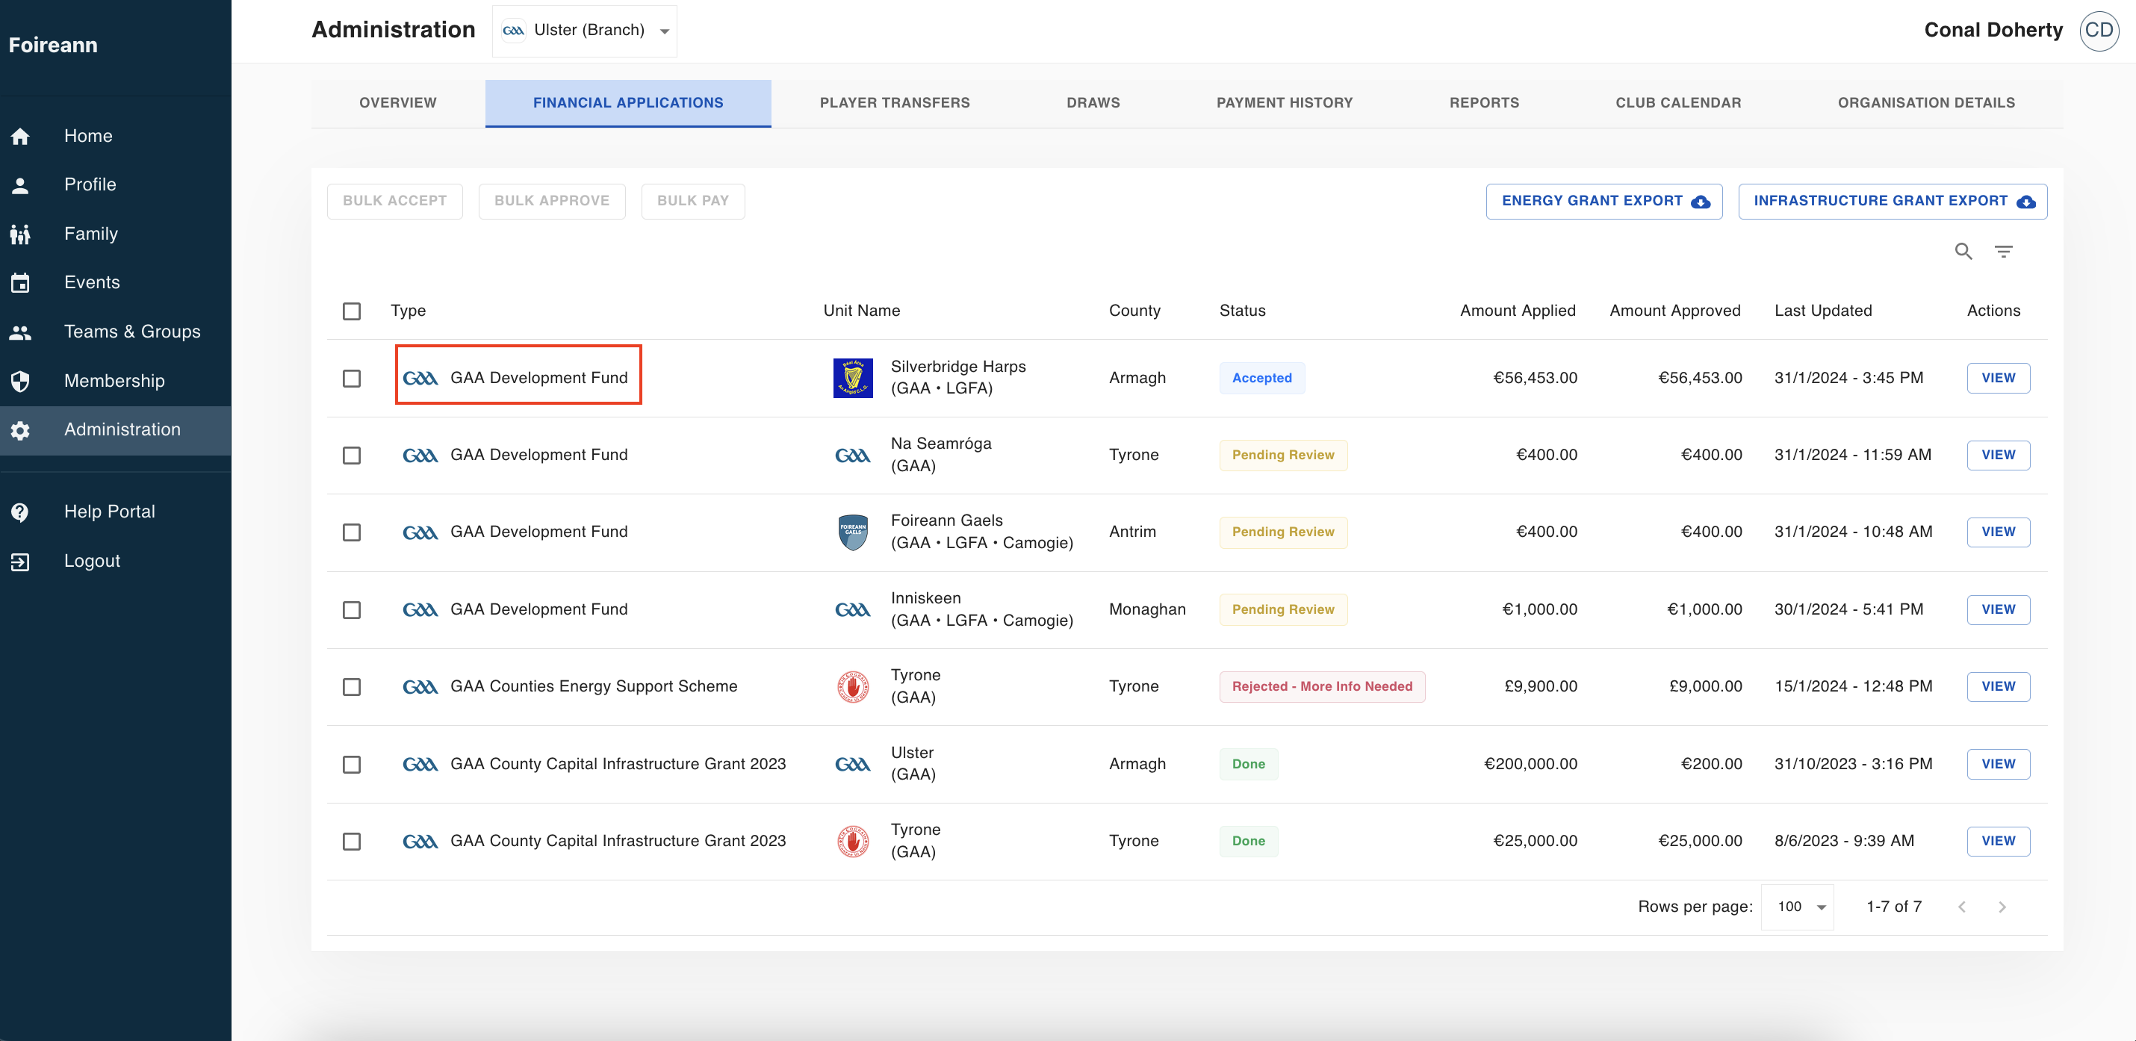This screenshot has width=2136, height=1041.
Task: Open the Ulster (Branch) organisation dropdown
Action: [585, 31]
